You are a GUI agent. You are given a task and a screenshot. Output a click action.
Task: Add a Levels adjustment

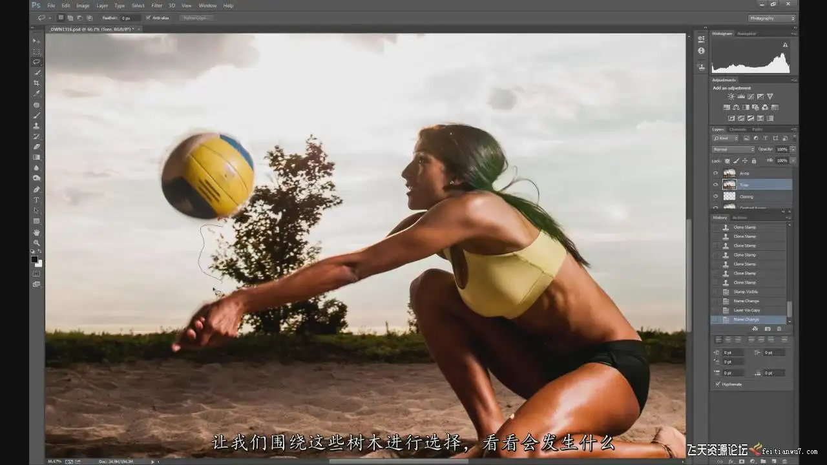click(x=740, y=96)
